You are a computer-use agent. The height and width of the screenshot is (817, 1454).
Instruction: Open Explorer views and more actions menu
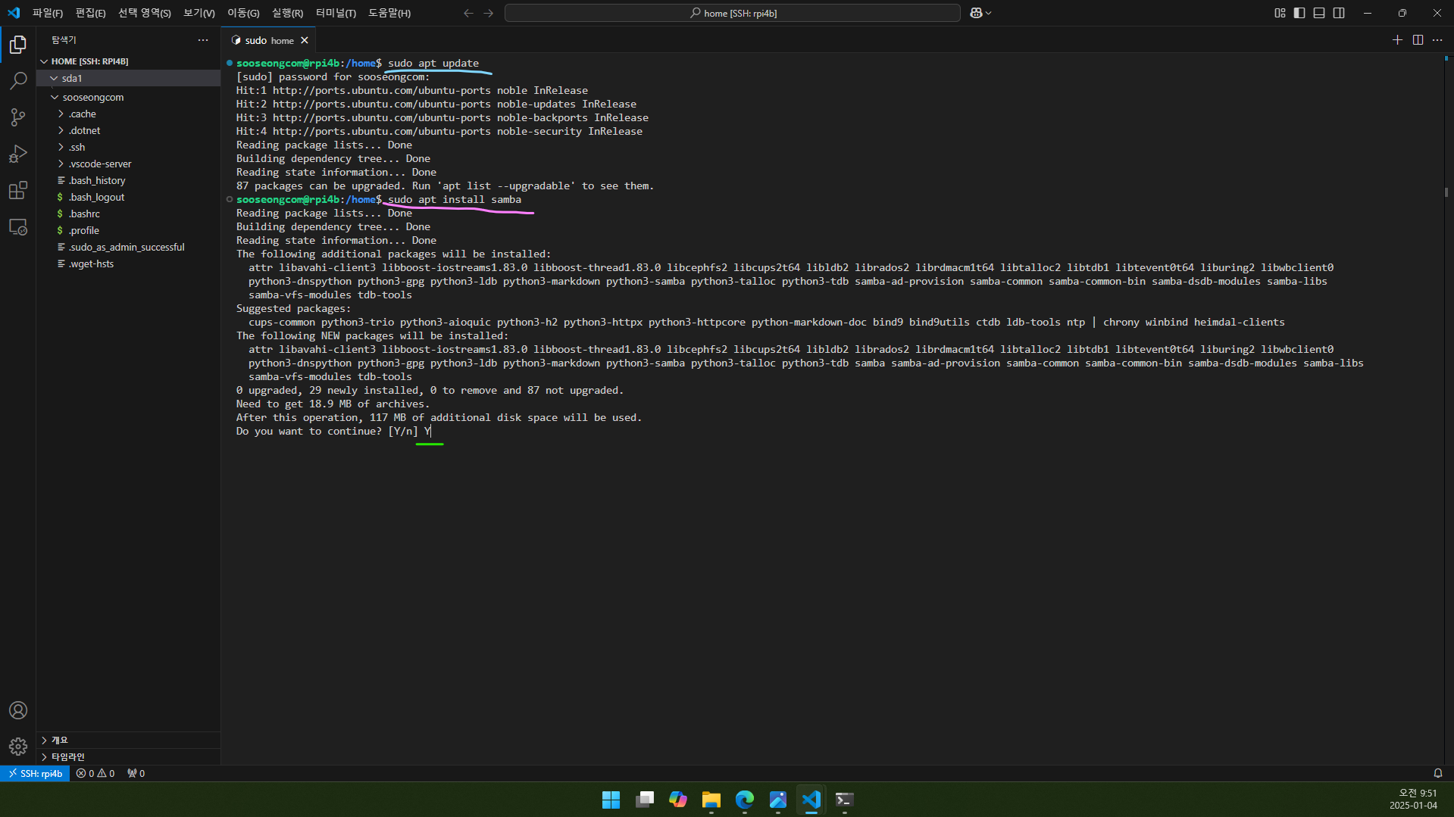tap(203, 40)
